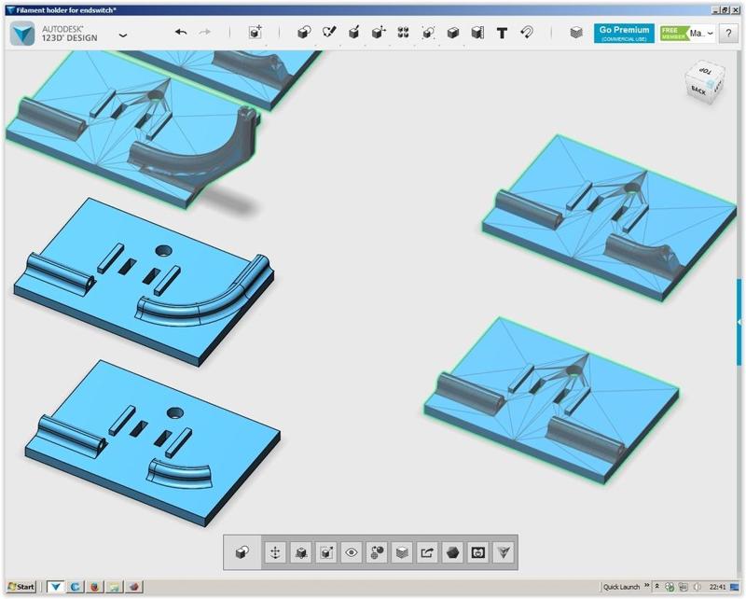This screenshot has height=599, width=746.
Task: Click the dark hexagon solid icon in bottom toolbar
Action: coord(453,552)
